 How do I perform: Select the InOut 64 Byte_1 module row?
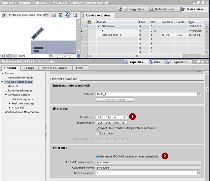(x=144, y=35)
